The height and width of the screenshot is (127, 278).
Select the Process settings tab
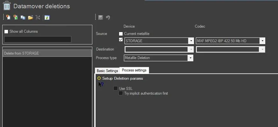[x=134, y=70]
